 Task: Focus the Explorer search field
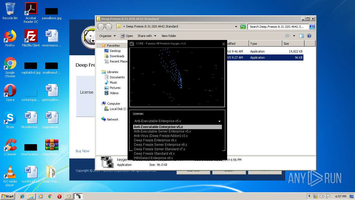278,27
